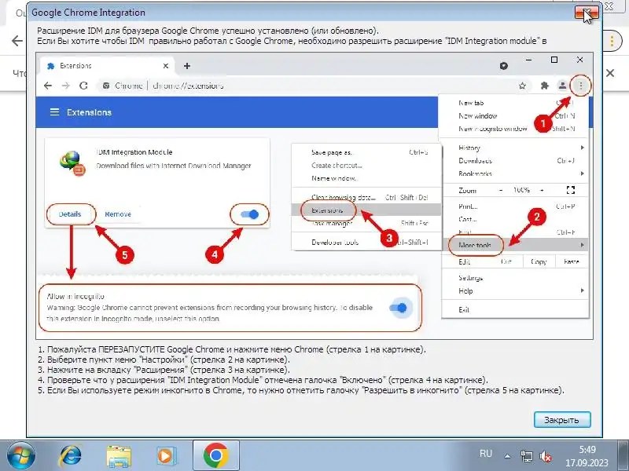Select Cast... in the Chrome menu

tap(515, 219)
